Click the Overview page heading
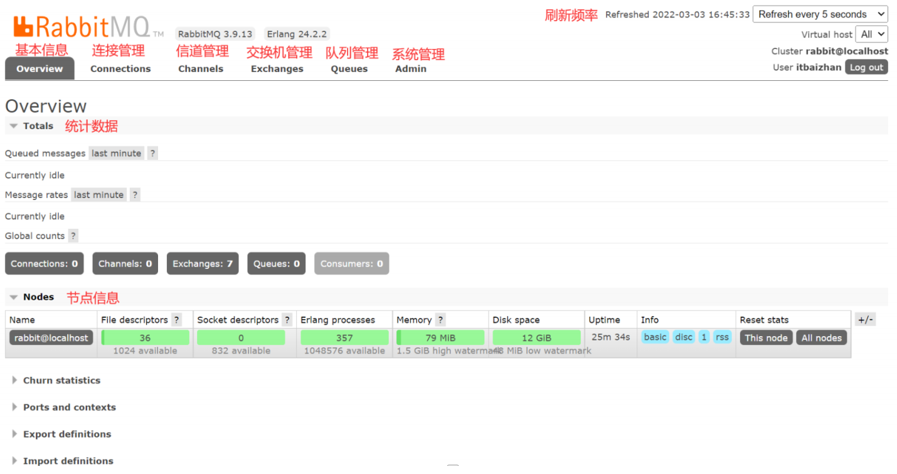The height and width of the screenshot is (474, 897). [x=46, y=106]
